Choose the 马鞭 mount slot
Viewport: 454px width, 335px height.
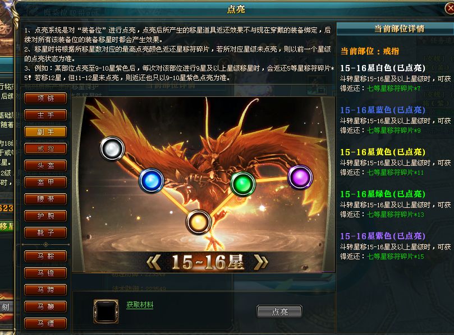[x=46, y=306]
